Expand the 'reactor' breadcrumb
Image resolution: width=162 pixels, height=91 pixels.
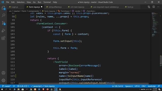17,11
